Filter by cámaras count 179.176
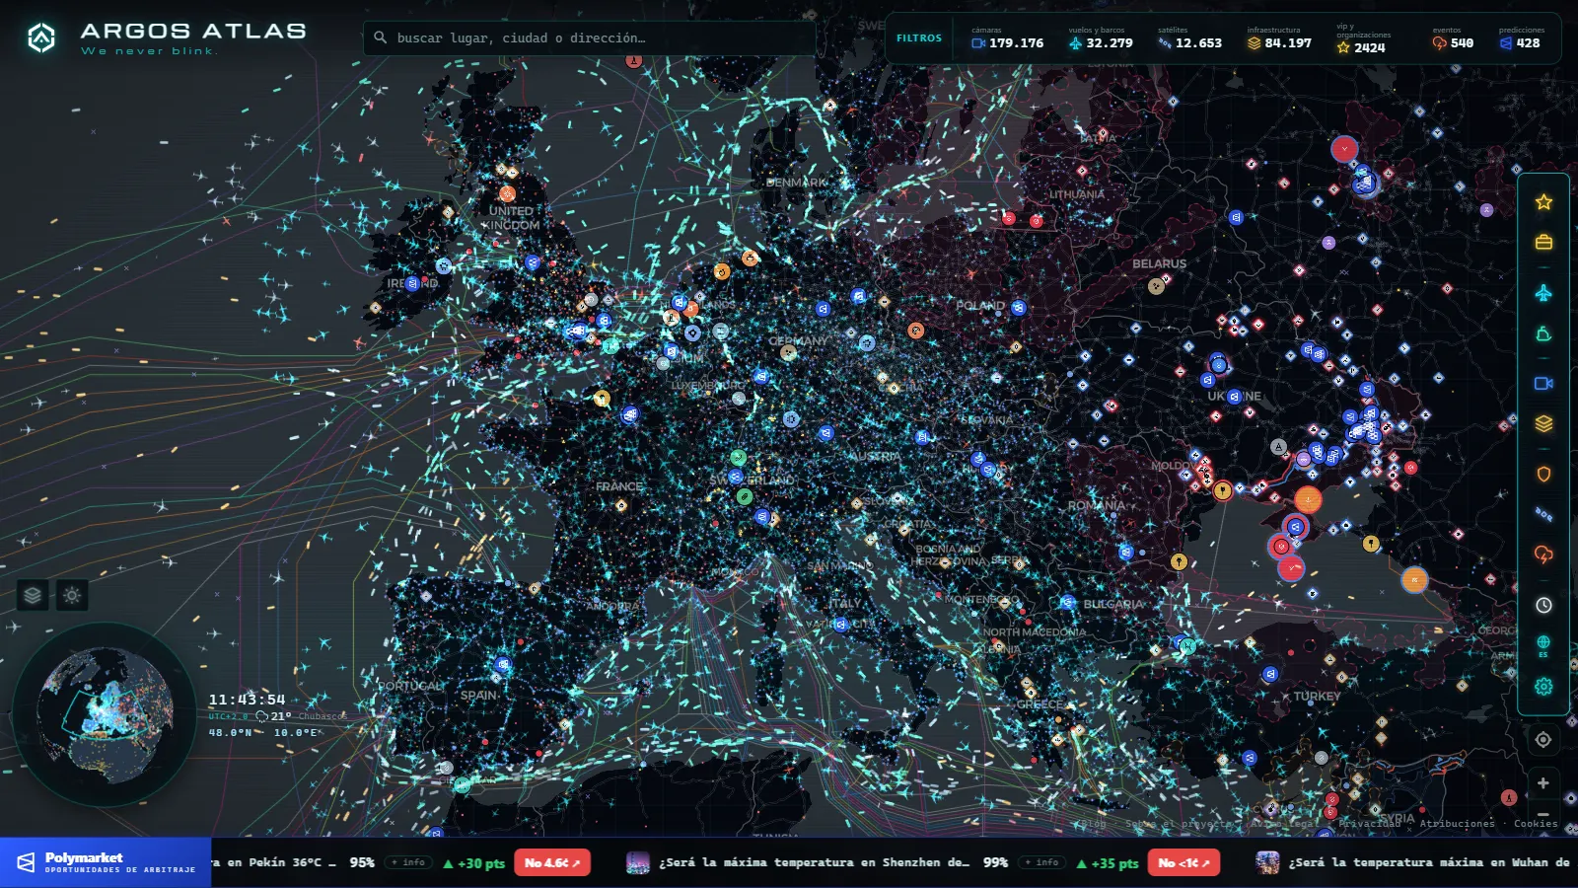The height and width of the screenshot is (888, 1578). pyautogui.click(x=1007, y=38)
